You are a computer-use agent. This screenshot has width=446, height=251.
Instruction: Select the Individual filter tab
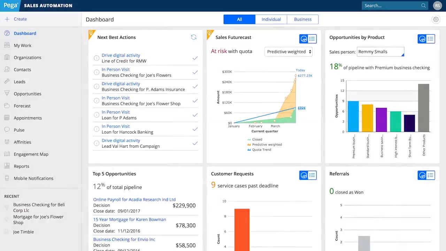pos(271,20)
